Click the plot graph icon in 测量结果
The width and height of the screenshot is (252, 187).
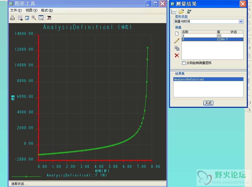(x=174, y=12)
